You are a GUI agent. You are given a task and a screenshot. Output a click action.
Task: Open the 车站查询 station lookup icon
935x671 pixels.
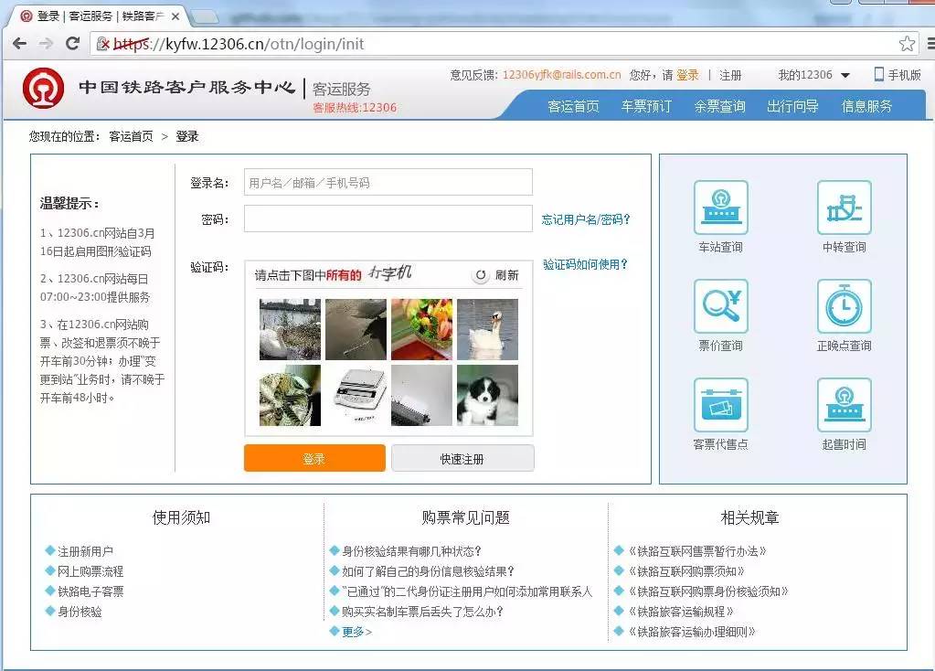click(x=720, y=208)
